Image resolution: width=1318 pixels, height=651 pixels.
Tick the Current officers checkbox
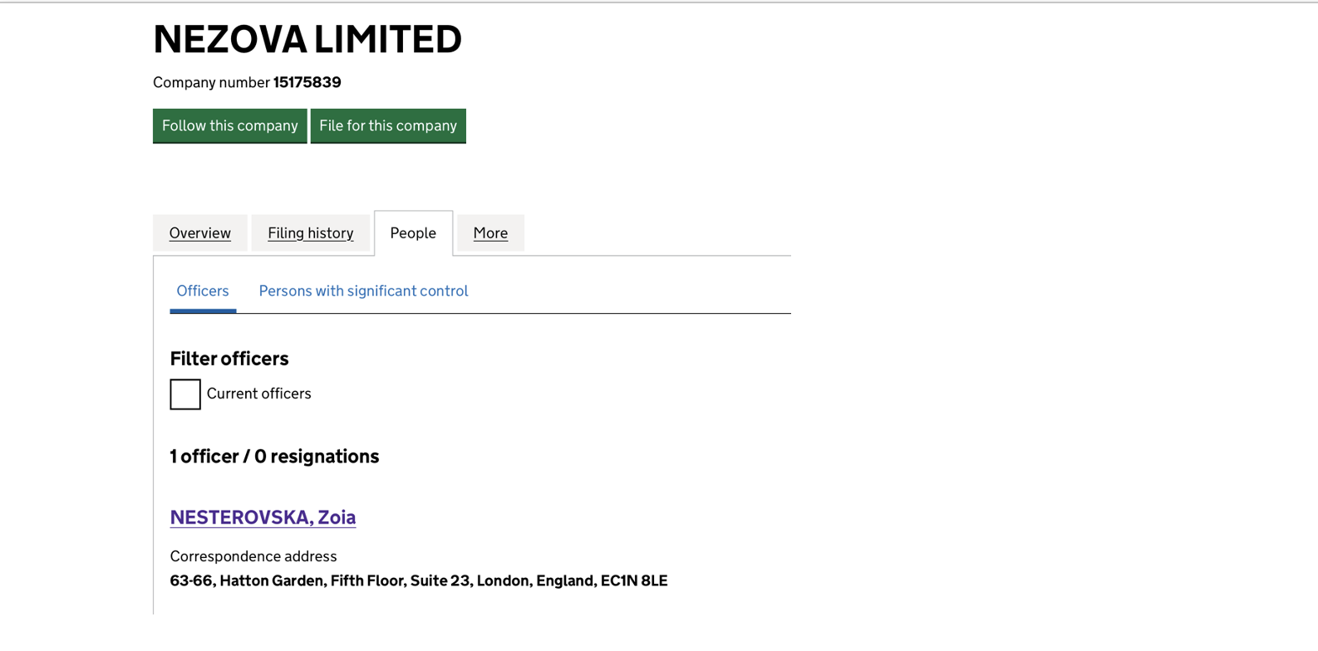click(185, 394)
